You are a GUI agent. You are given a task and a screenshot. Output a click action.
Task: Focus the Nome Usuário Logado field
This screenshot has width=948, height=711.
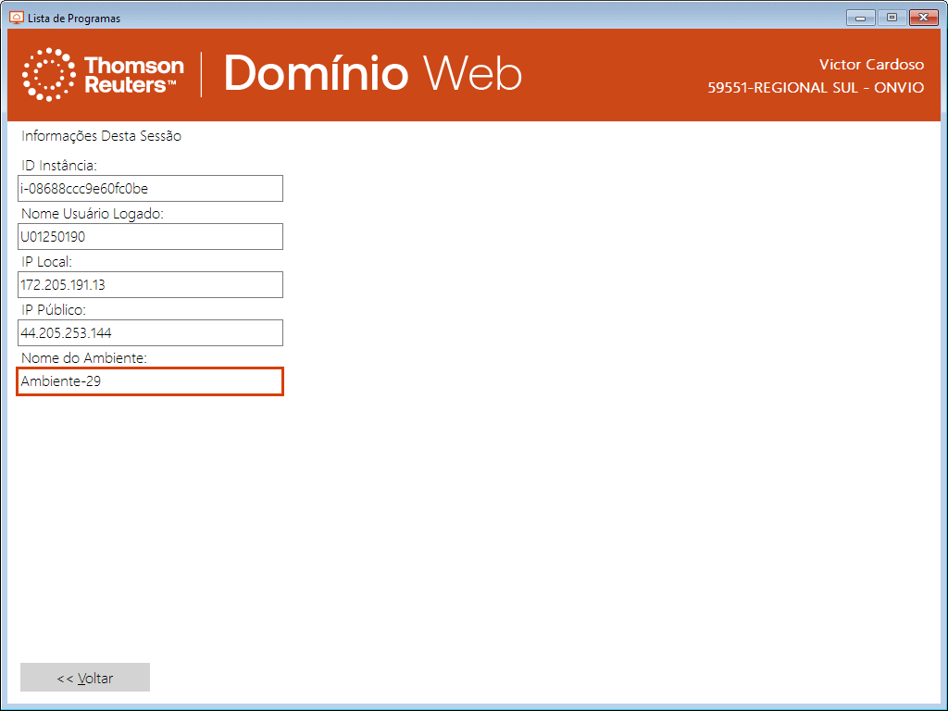pos(150,237)
